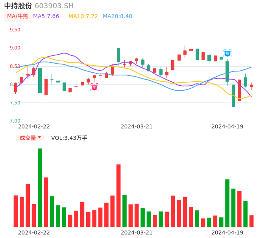
Task: Toggle the MA20 line legend
Action: click(x=117, y=16)
